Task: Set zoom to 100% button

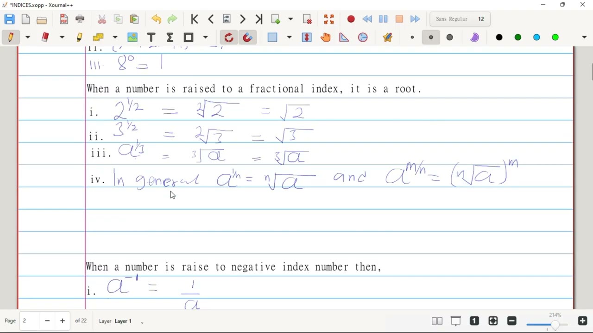Action: click(x=474, y=321)
